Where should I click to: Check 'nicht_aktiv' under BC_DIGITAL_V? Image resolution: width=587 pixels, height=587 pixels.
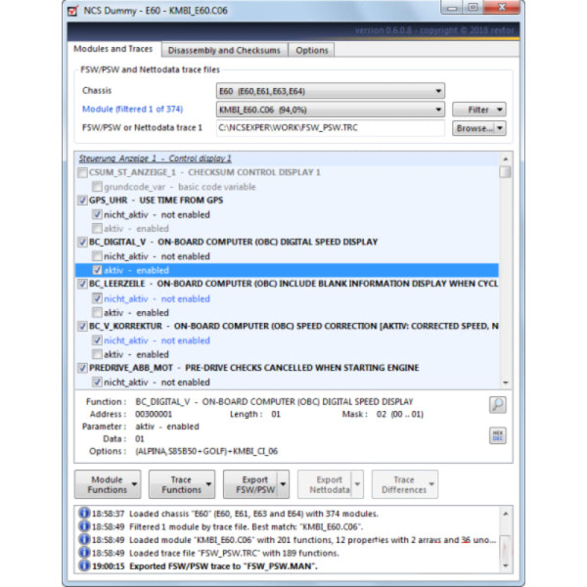pos(97,256)
